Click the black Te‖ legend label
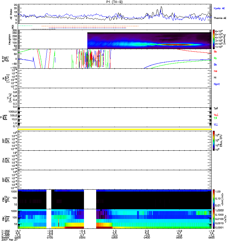The width and height of the screenshot is (229, 244). coord(216,108)
